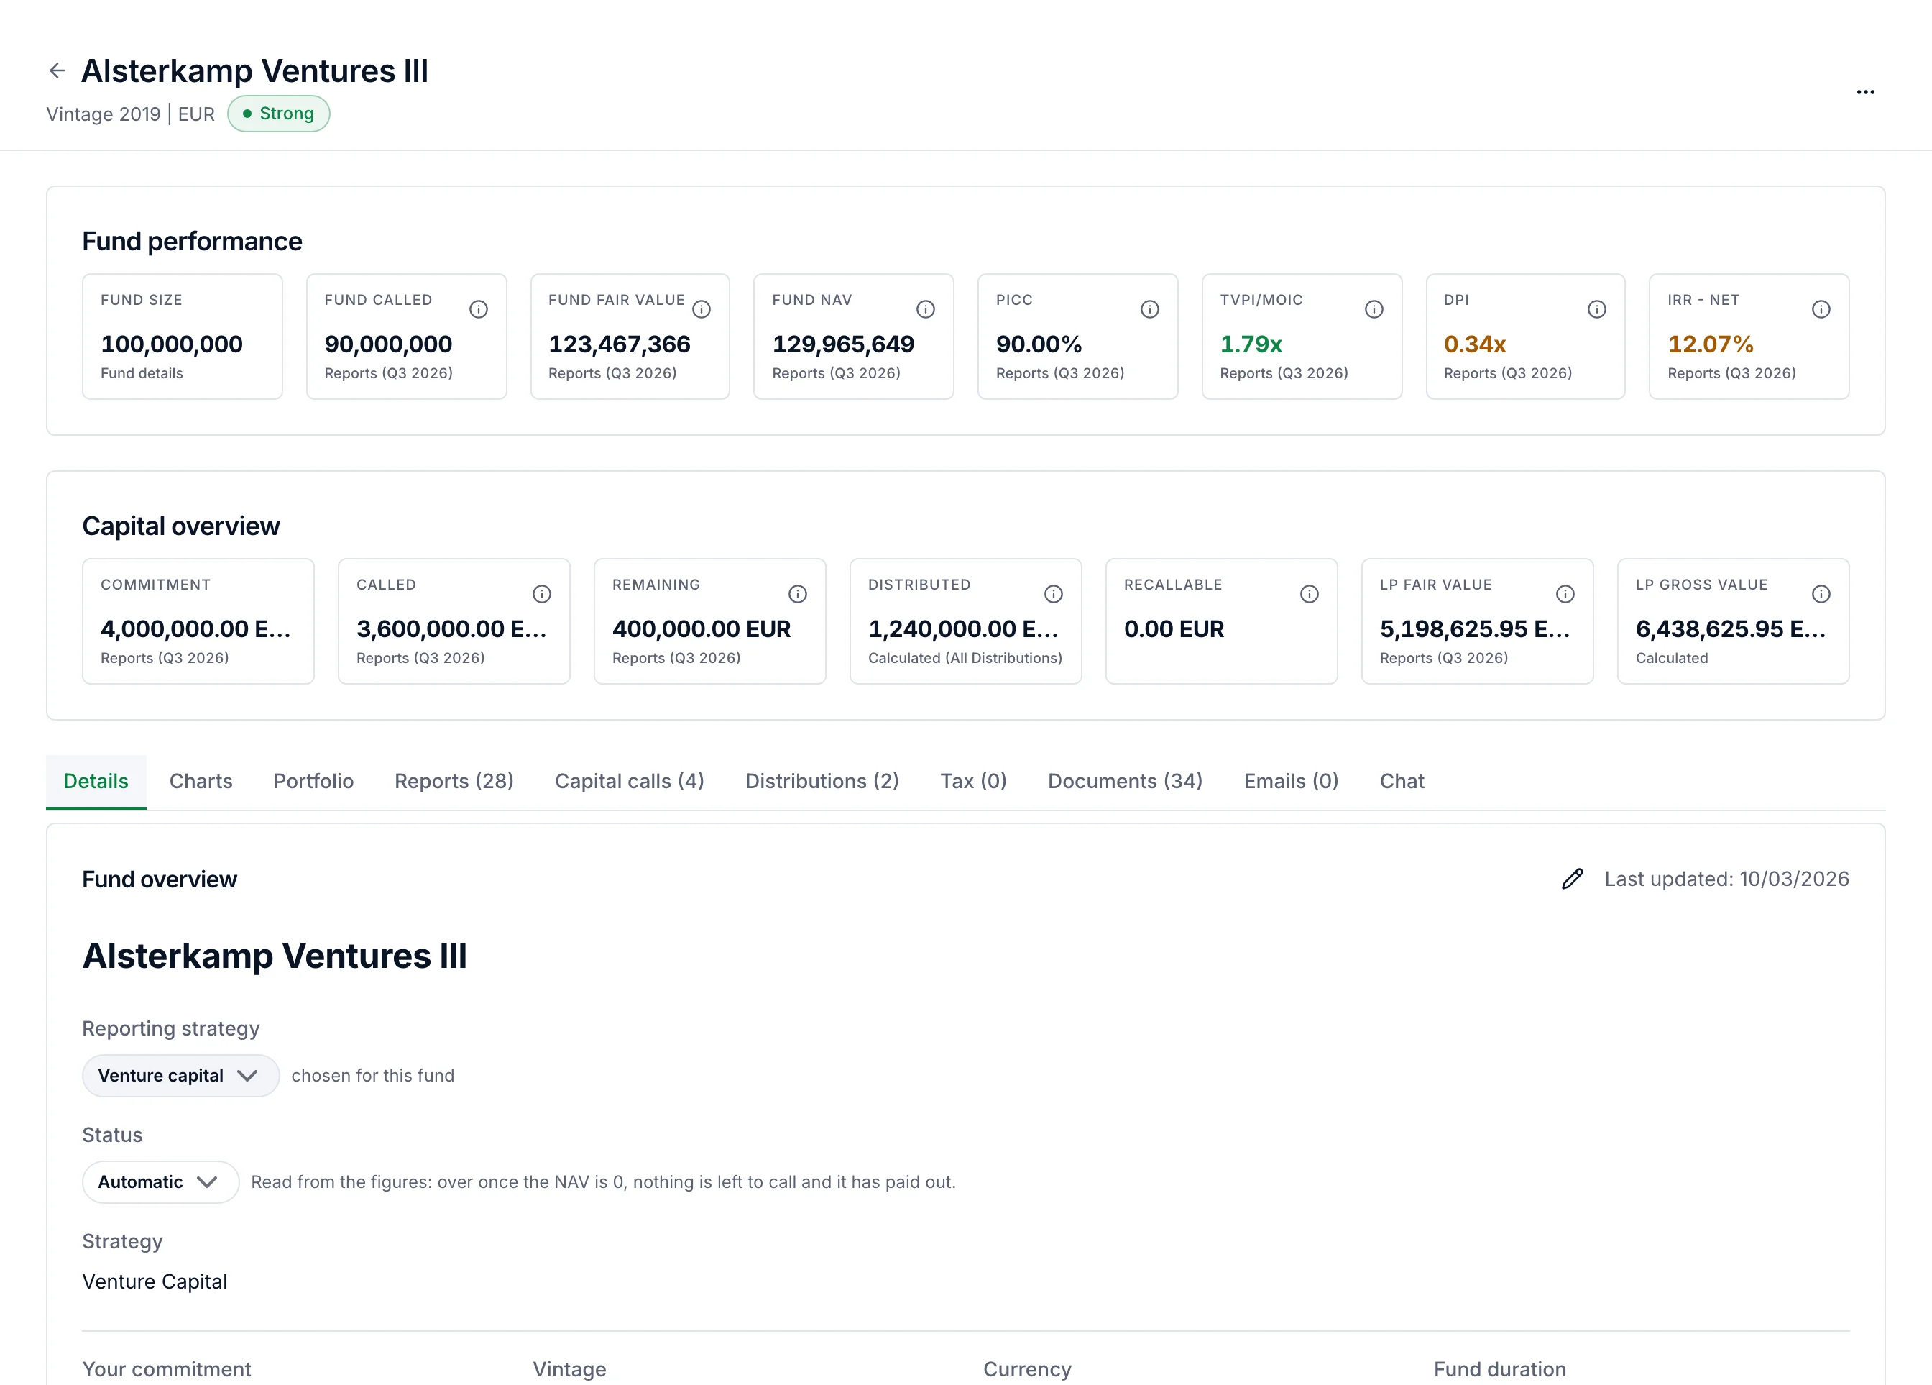This screenshot has height=1385, width=1932.
Task: Show info for Remaining capital card
Action: tap(797, 594)
